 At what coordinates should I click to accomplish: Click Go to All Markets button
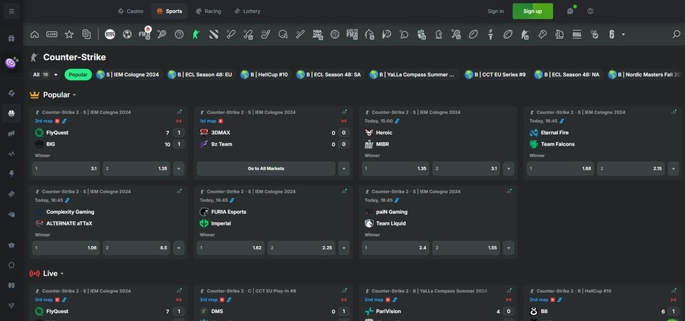coord(266,168)
